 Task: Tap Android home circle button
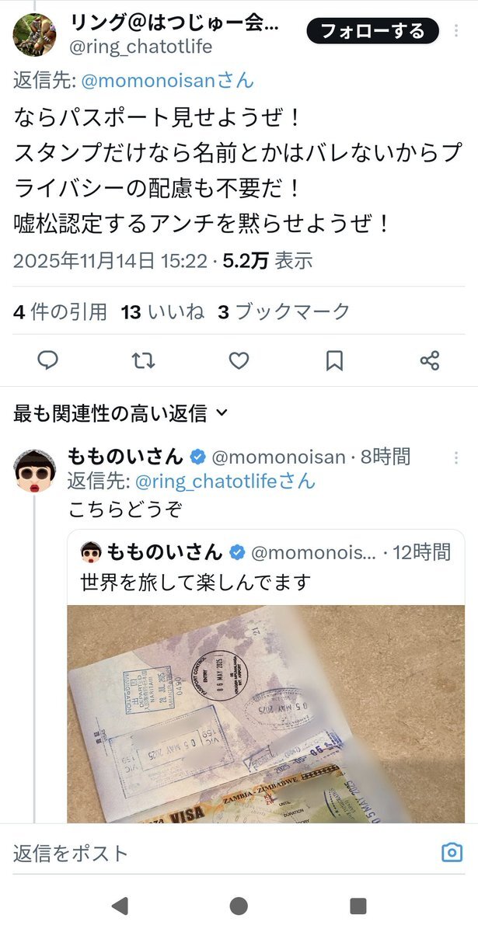[x=239, y=906]
